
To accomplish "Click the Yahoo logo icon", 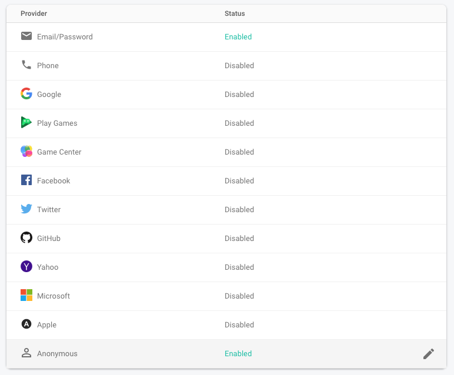I will (x=26, y=267).
